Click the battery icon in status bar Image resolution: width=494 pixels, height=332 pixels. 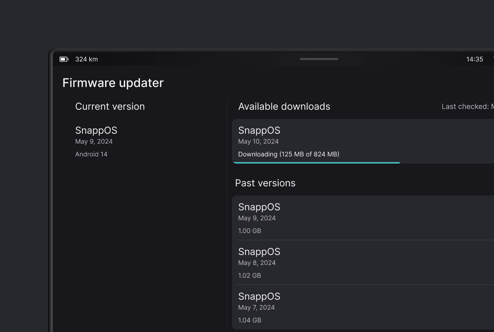pyautogui.click(x=64, y=59)
